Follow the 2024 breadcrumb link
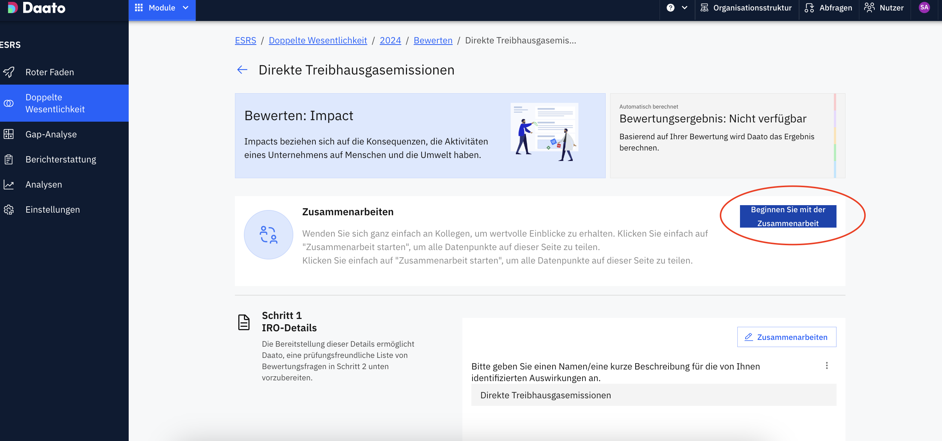The height and width of the screenshot is (441, 942). tap(390, 40)
